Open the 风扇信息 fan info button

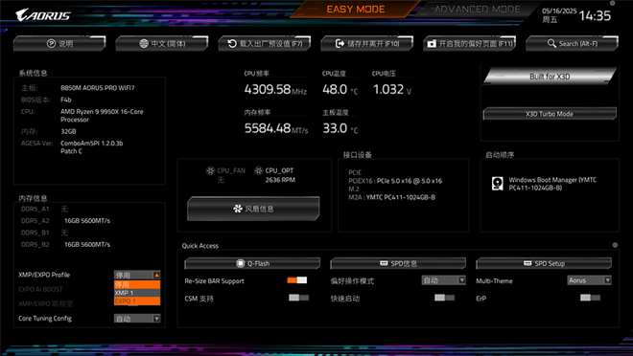(x=253, y=209)
